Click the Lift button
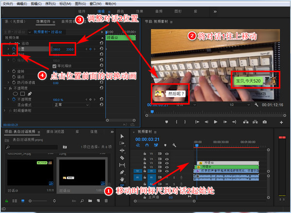This screenshot has width=291, height=213. pyautogui.click(x=246, y=122)
